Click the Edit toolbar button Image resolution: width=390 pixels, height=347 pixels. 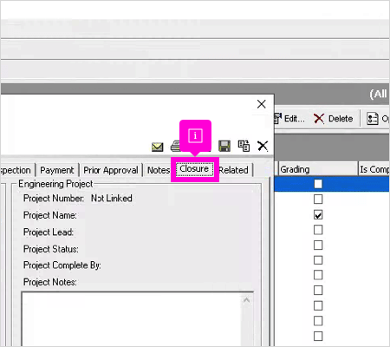289,119
